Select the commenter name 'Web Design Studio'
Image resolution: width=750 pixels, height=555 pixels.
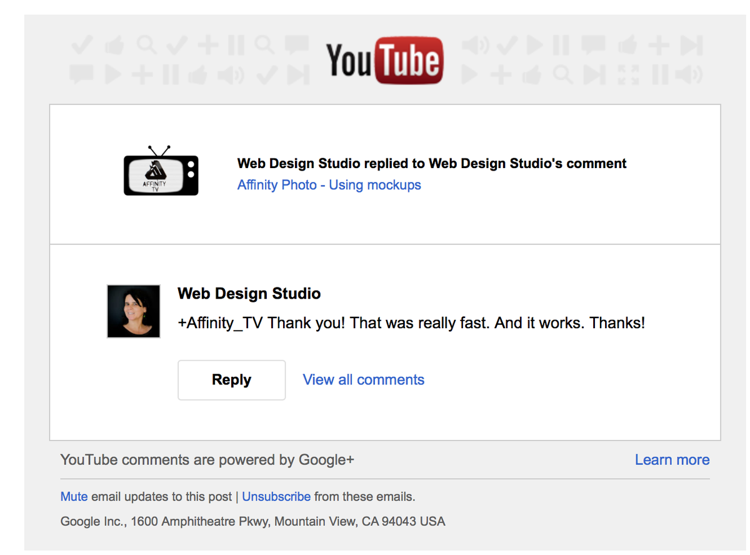click(249, 294)
